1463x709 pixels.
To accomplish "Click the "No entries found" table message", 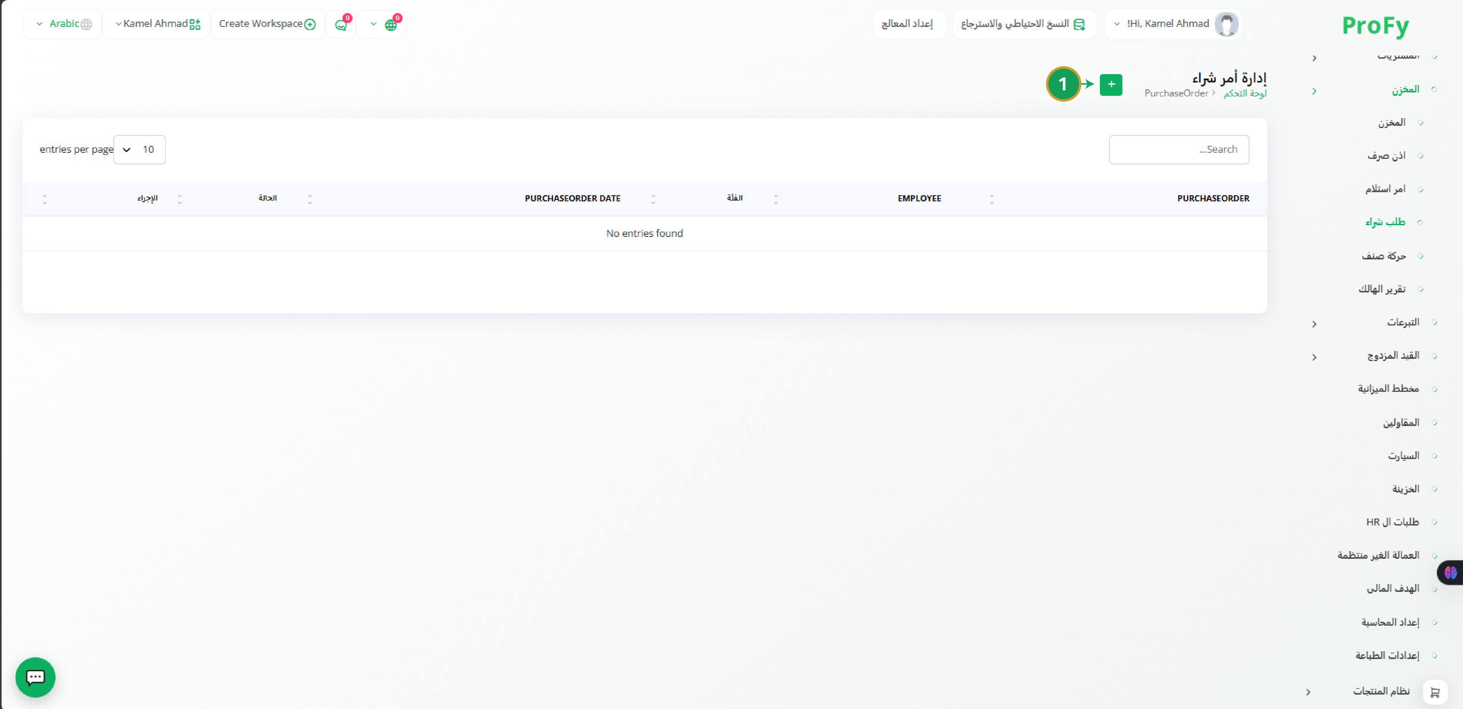I will (644, 234).
